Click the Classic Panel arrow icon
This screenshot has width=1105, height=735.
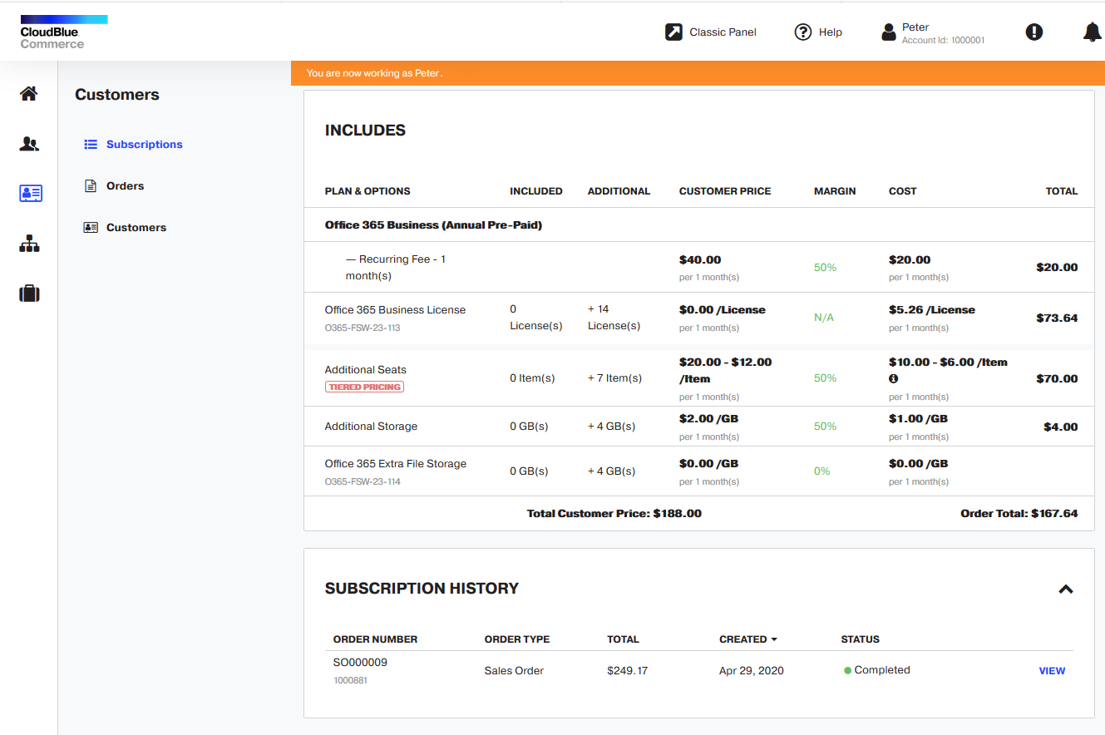tap(673, 32)
